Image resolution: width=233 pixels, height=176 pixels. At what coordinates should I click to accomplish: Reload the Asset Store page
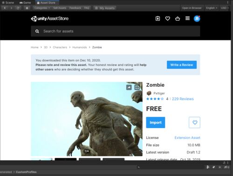pos(18,8)
